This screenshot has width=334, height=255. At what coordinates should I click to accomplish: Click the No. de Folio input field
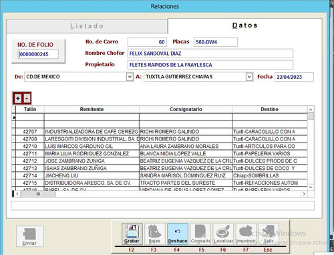[x=38, y=54]
